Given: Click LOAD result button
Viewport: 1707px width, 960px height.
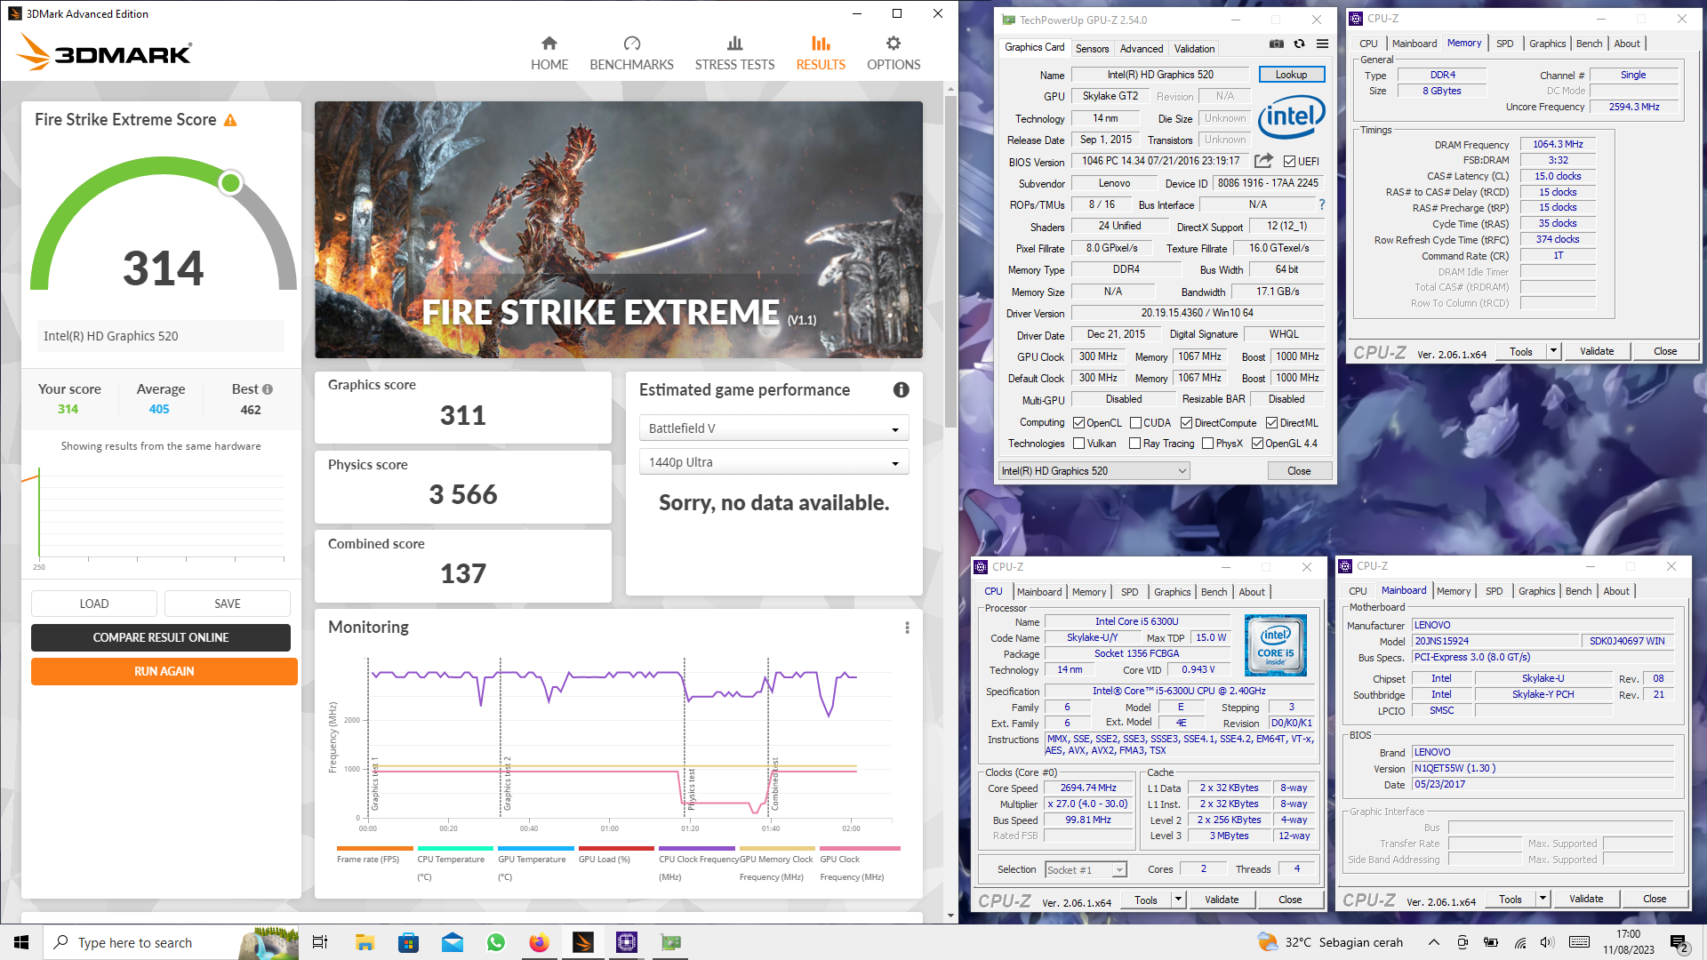Looking at the screenshot, I should tap(94, 604).
